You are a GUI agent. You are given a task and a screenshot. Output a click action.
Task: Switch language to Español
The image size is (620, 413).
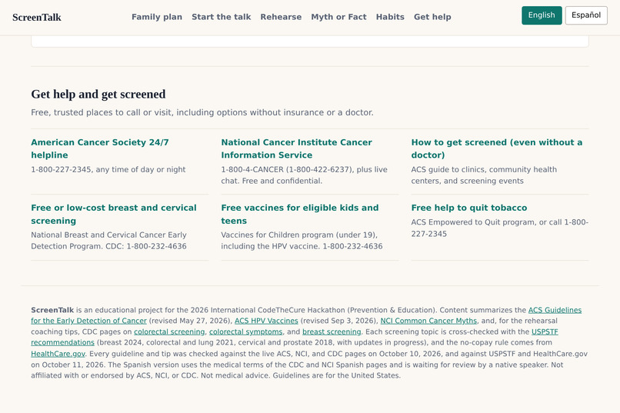(586, 15)
